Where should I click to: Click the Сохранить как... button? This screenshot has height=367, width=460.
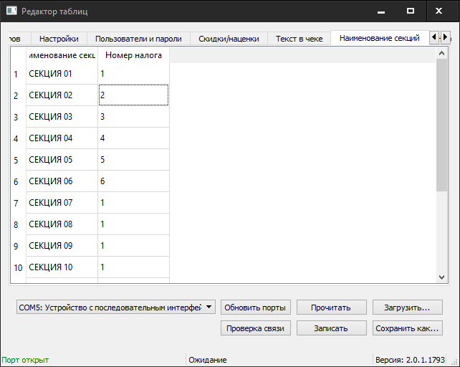click(407, 328)
